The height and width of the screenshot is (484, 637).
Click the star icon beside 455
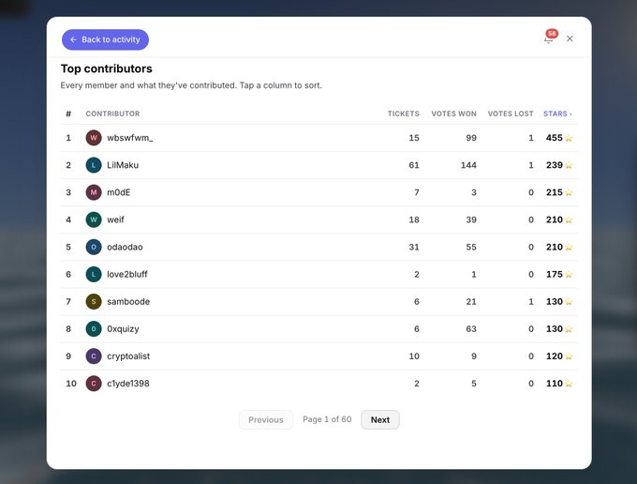569,138
